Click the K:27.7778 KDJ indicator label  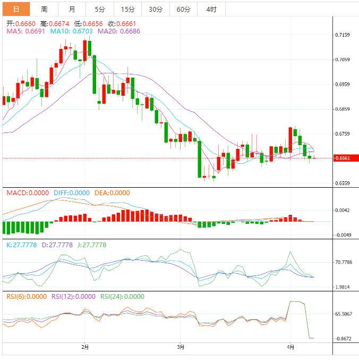coord(20,245)
